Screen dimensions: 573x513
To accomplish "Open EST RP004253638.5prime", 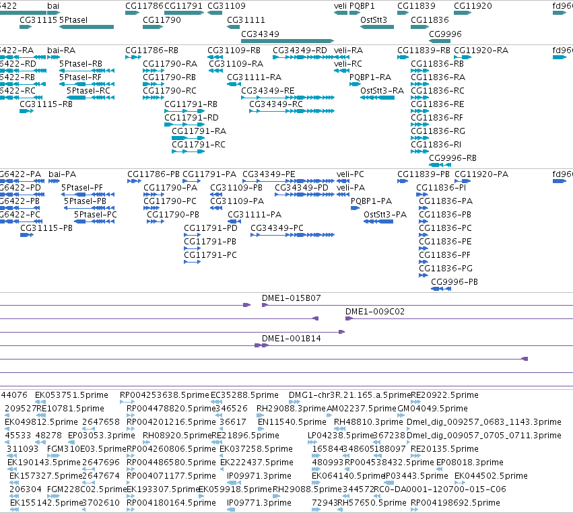I will point(164,395).
